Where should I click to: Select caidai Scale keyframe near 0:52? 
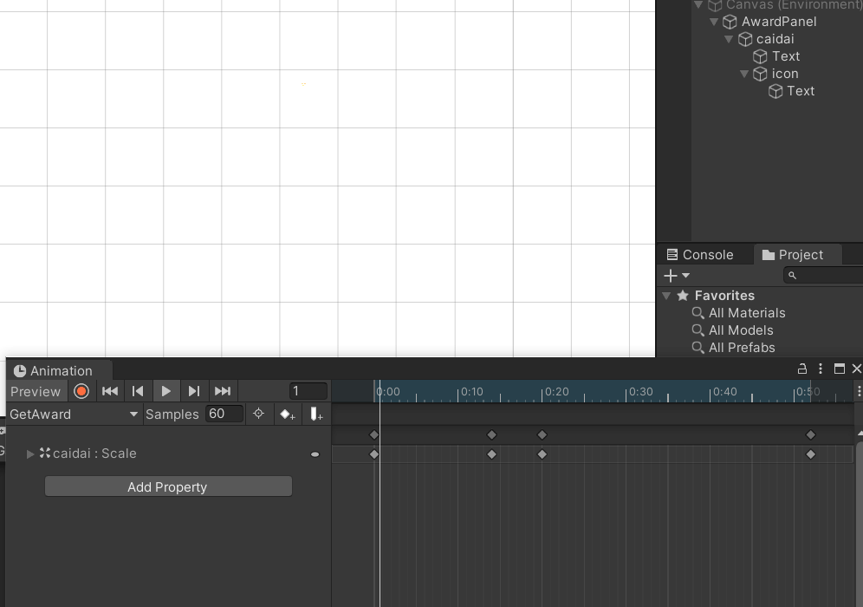tap(811, 454)
